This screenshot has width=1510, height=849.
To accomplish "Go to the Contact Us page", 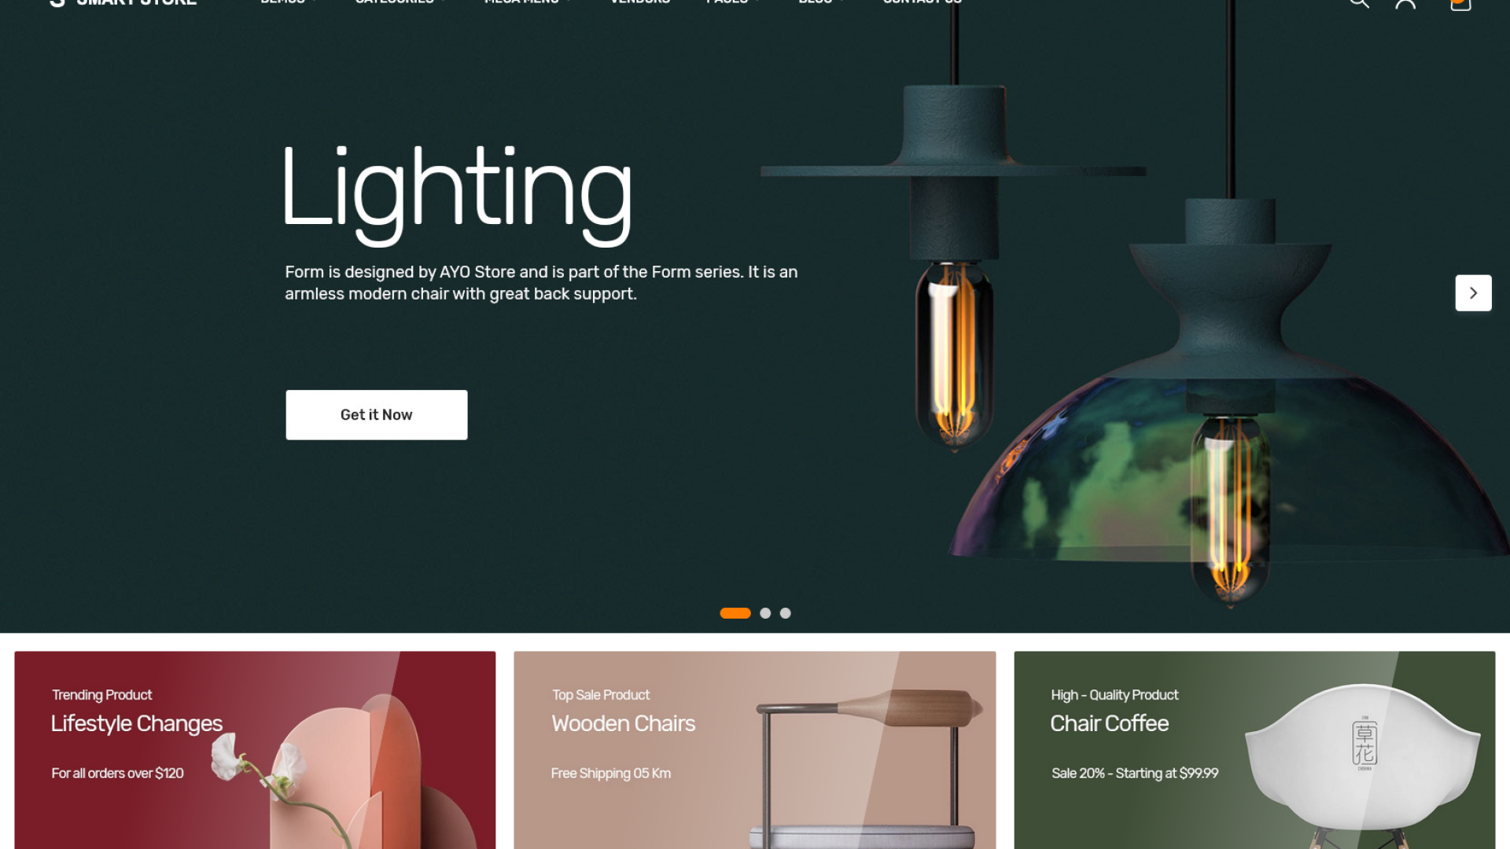I will (x=923, y=2).
